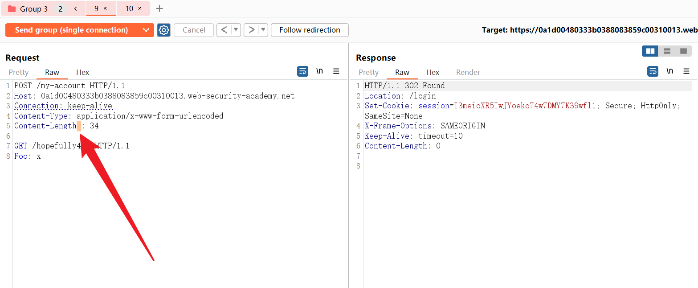Add a new Repeater tab
Viewport: 698px width, 288px height.
point(159,8)
